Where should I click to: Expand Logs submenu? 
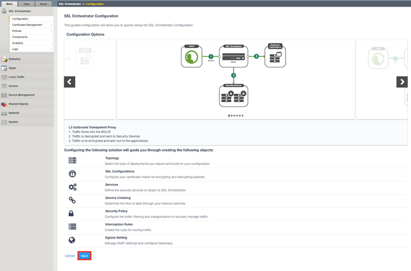pyautogui.click(x=31, y=49)
